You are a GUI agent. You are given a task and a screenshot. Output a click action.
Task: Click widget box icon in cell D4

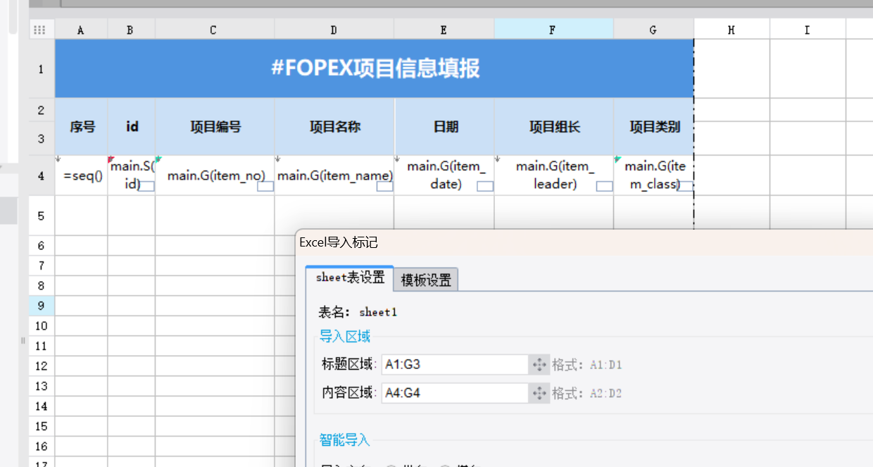coord(385,187)
